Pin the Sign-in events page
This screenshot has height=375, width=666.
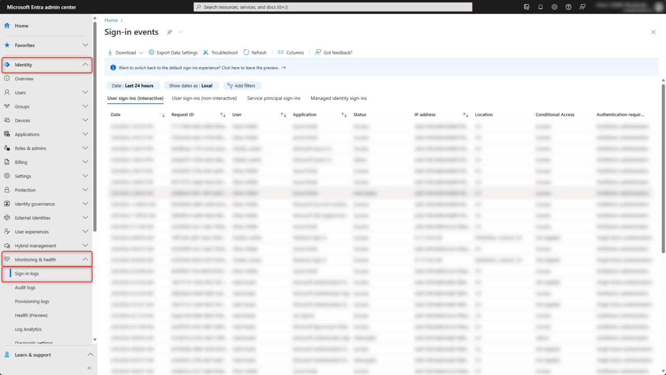[x=169, y=32]
